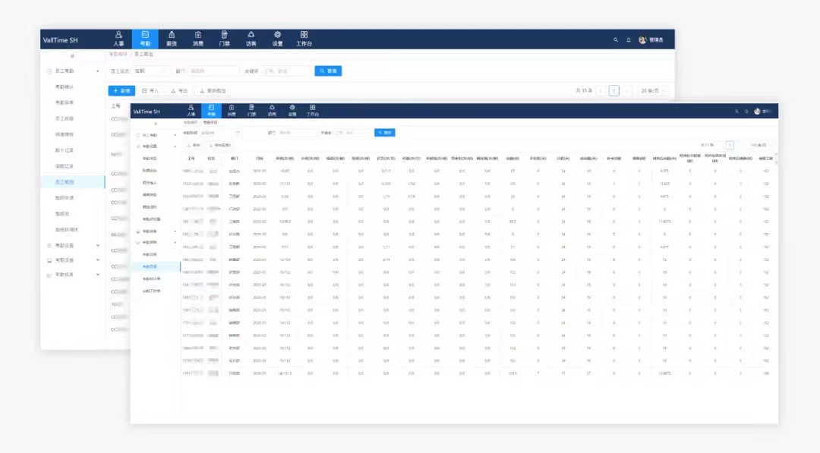Image resolution: width=820 pixels, height=453 pixels.
Task: Open 设置 icon in the front window
Action: click(292, 111)
